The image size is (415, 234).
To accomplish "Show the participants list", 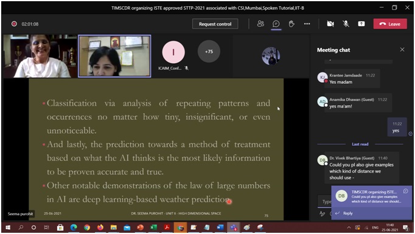I will [x=260, y=24].
